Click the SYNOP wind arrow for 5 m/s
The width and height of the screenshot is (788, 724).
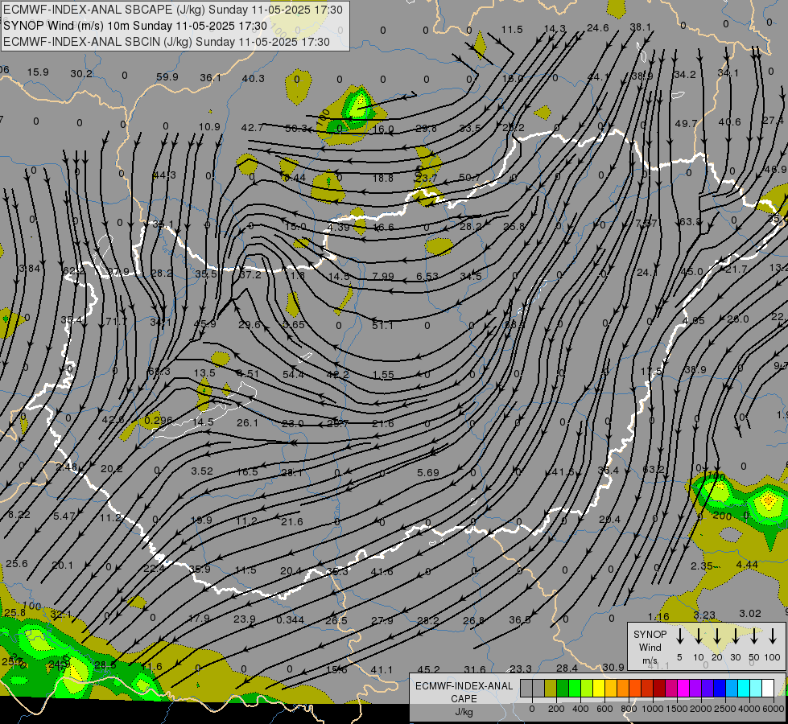click(680, 636)
